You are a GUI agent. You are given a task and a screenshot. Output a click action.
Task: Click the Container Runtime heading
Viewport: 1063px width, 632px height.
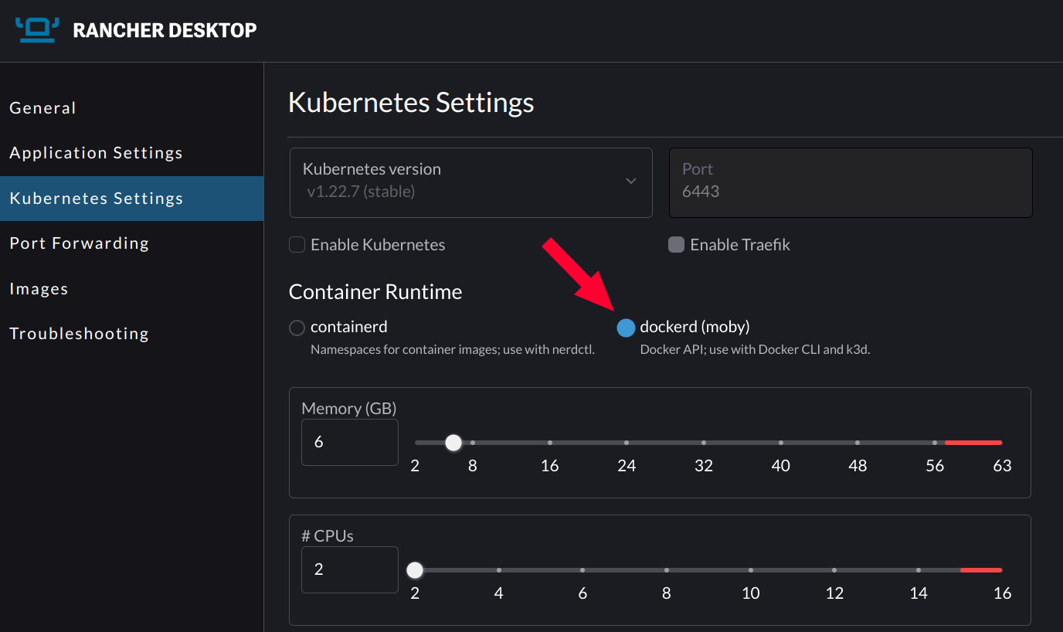click(x=375, y=292)
